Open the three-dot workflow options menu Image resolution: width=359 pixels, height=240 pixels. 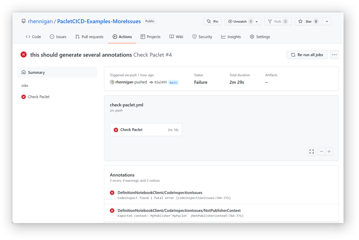(x=334, y=55)
